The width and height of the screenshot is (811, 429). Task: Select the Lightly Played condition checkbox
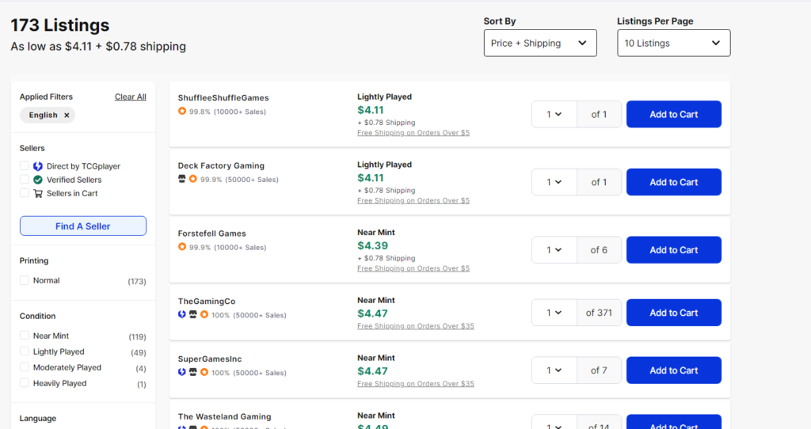[25, 351]
